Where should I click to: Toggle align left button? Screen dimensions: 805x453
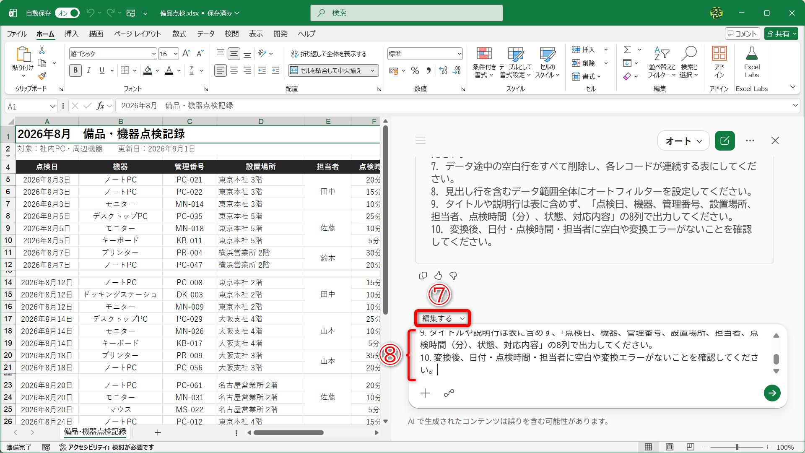coord(220,70)
